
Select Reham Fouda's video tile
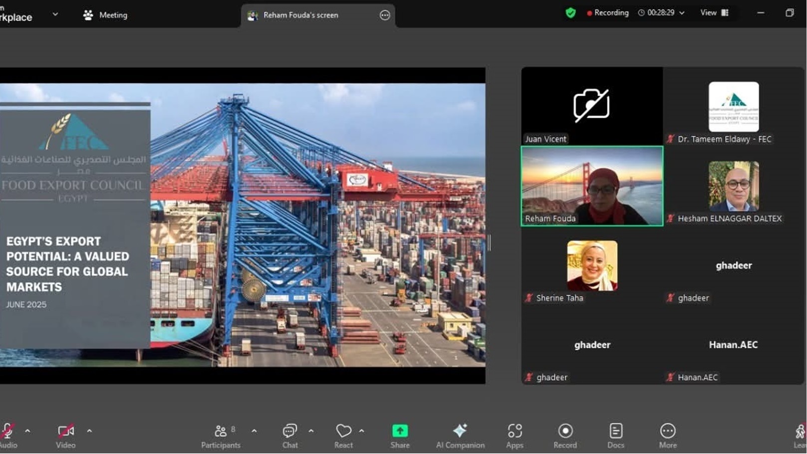coord(592,186)
